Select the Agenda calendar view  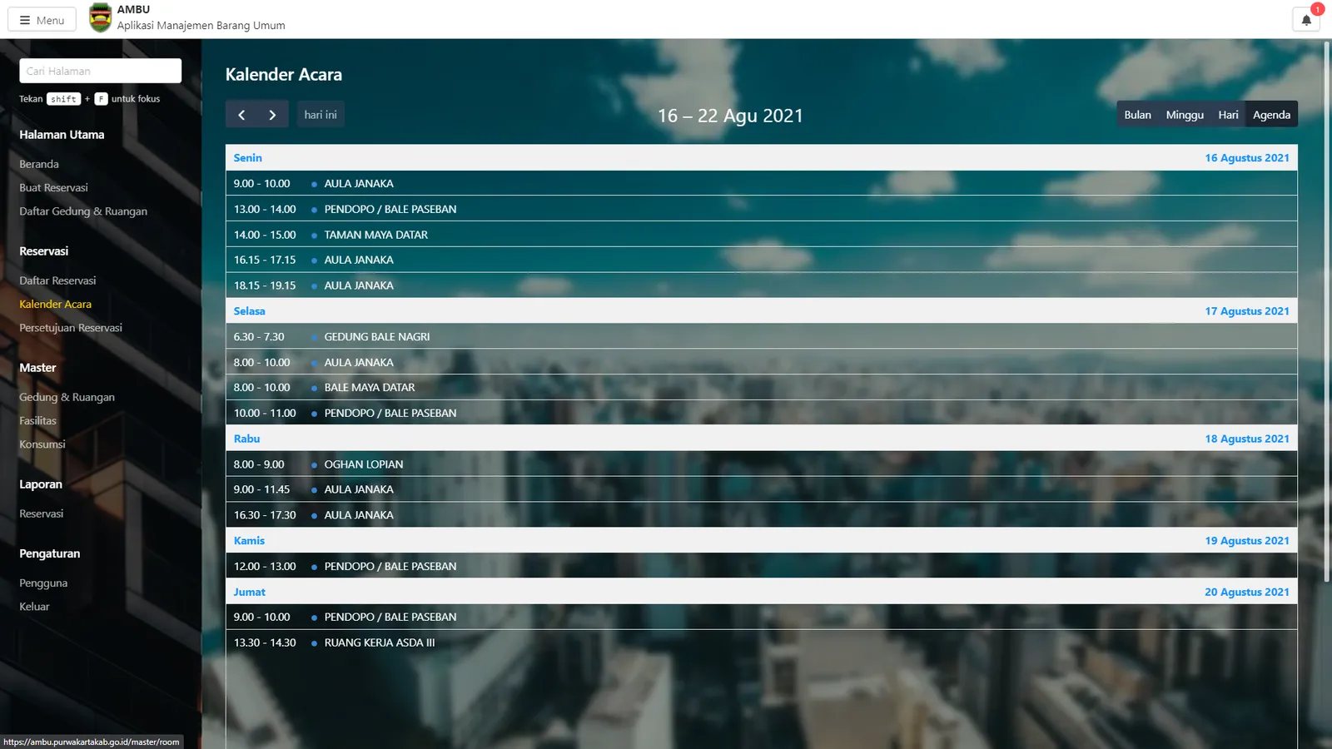click(x=1271, y=115)
